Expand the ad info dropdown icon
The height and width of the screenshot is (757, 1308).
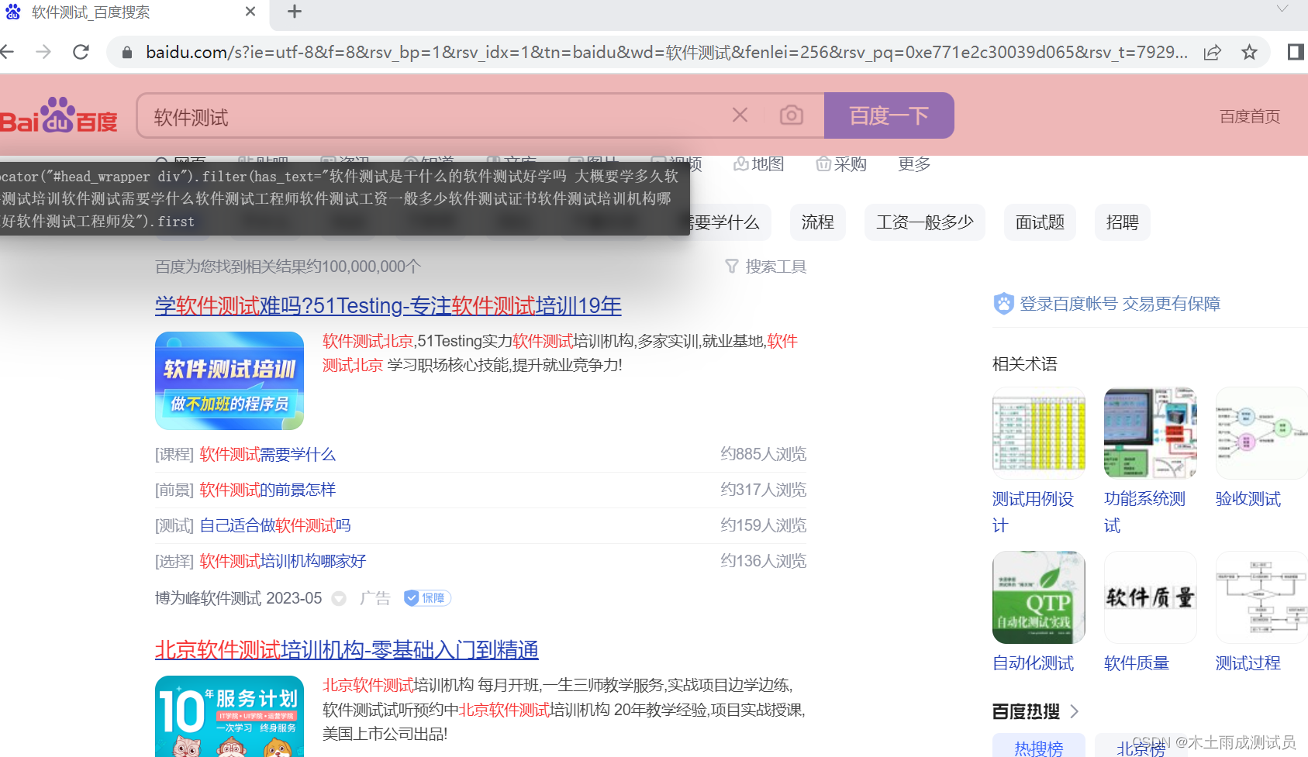click(339, 598)
